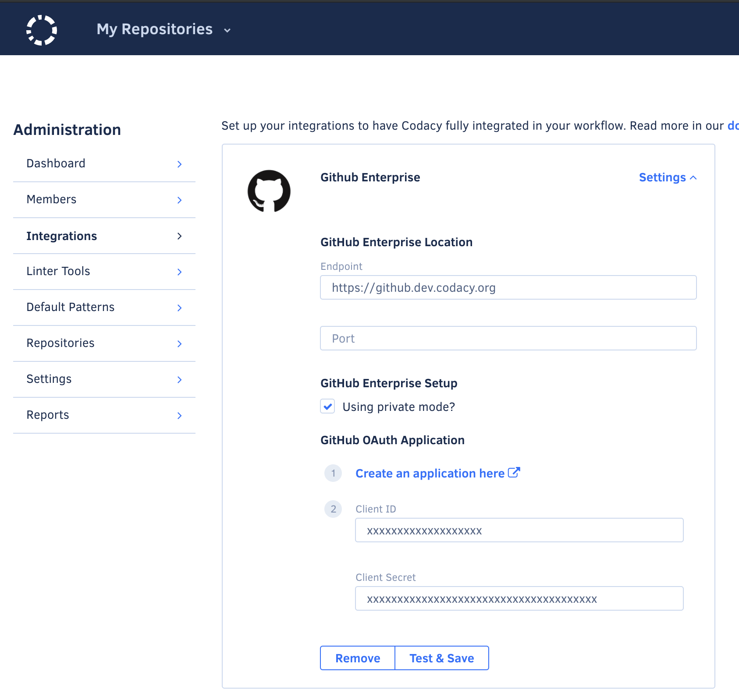Click the arrow on the Default Patterns row
The image size is (739, 700).
click(x=179, y=308)
